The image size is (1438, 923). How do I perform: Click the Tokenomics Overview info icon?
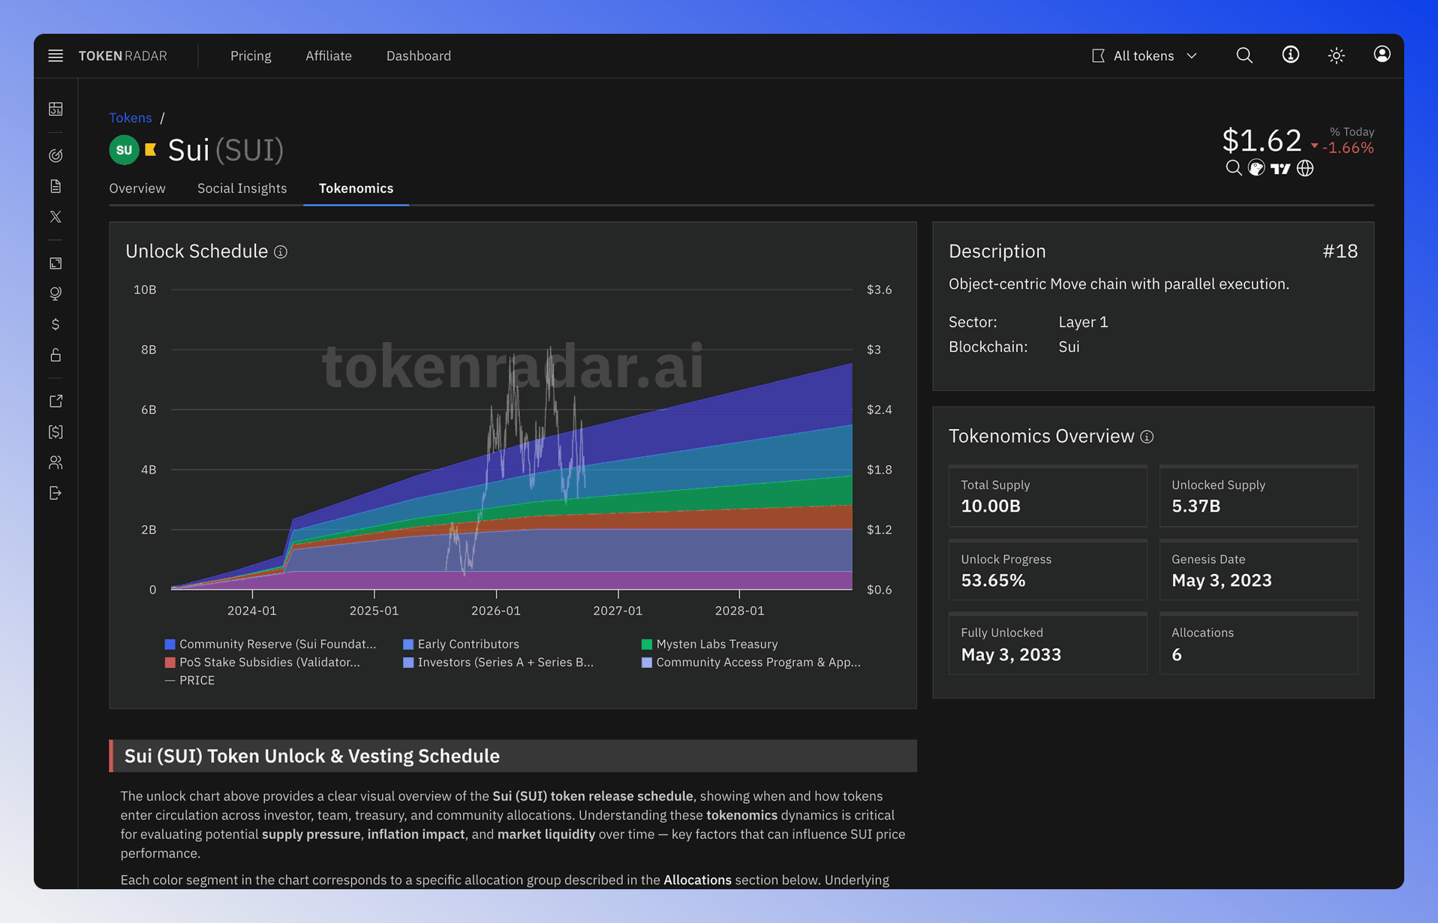pyautogui.click(x=1147, y=437)
